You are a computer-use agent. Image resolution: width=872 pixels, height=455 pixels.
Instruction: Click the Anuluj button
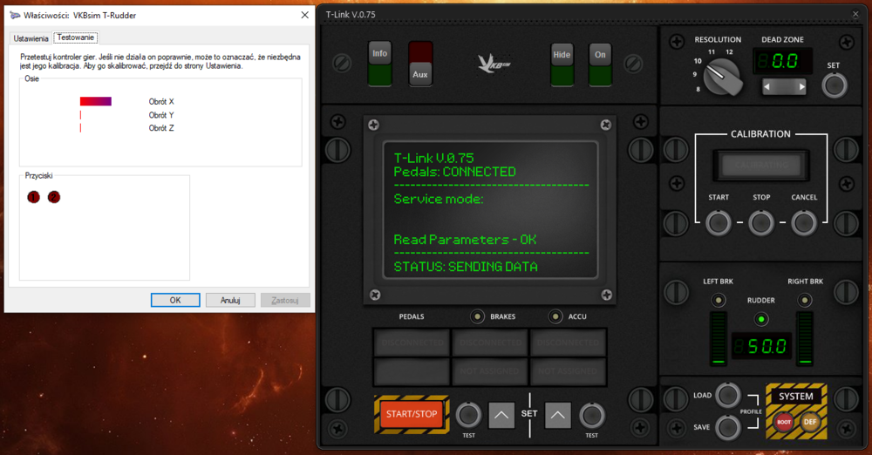point(230,301)
